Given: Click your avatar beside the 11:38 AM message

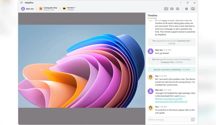Looking at the screenshot, I should pyautogui.click(x=150, y=108).
